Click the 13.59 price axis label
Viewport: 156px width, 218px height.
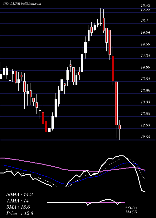coord(145,91)
